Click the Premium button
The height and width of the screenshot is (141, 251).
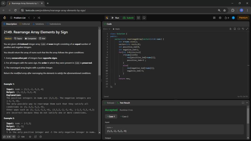click(243, 18)
